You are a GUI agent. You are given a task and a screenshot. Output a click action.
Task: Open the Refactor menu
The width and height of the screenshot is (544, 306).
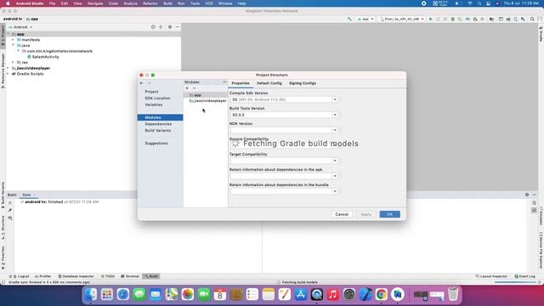(x=150, y=3)
